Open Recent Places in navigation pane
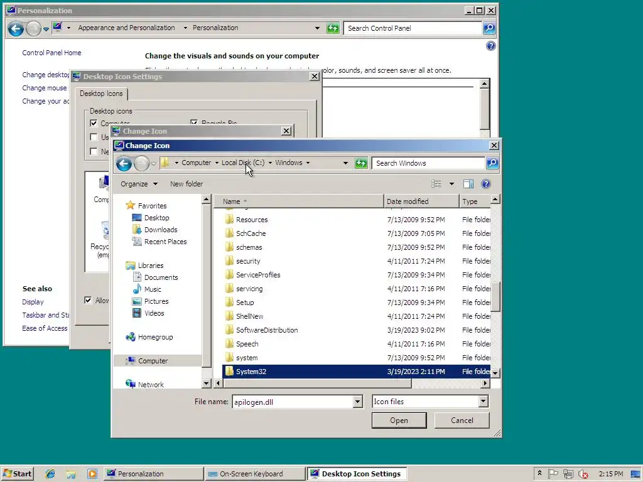643x482 pixels. 159,242
